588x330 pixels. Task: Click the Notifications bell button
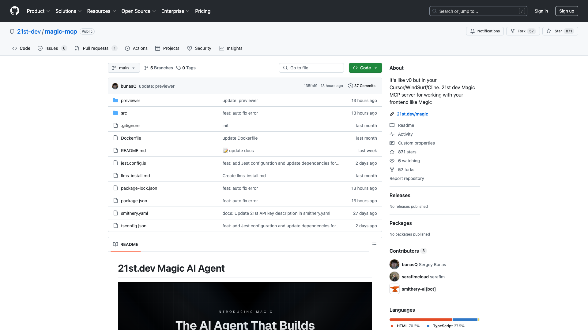485,31
